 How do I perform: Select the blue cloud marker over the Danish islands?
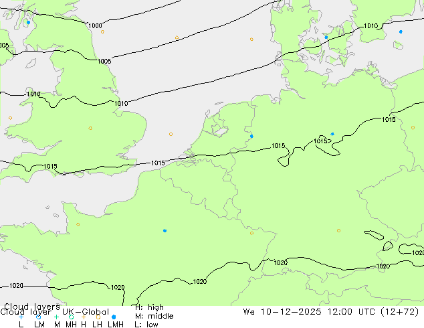(x=326, y=37)
